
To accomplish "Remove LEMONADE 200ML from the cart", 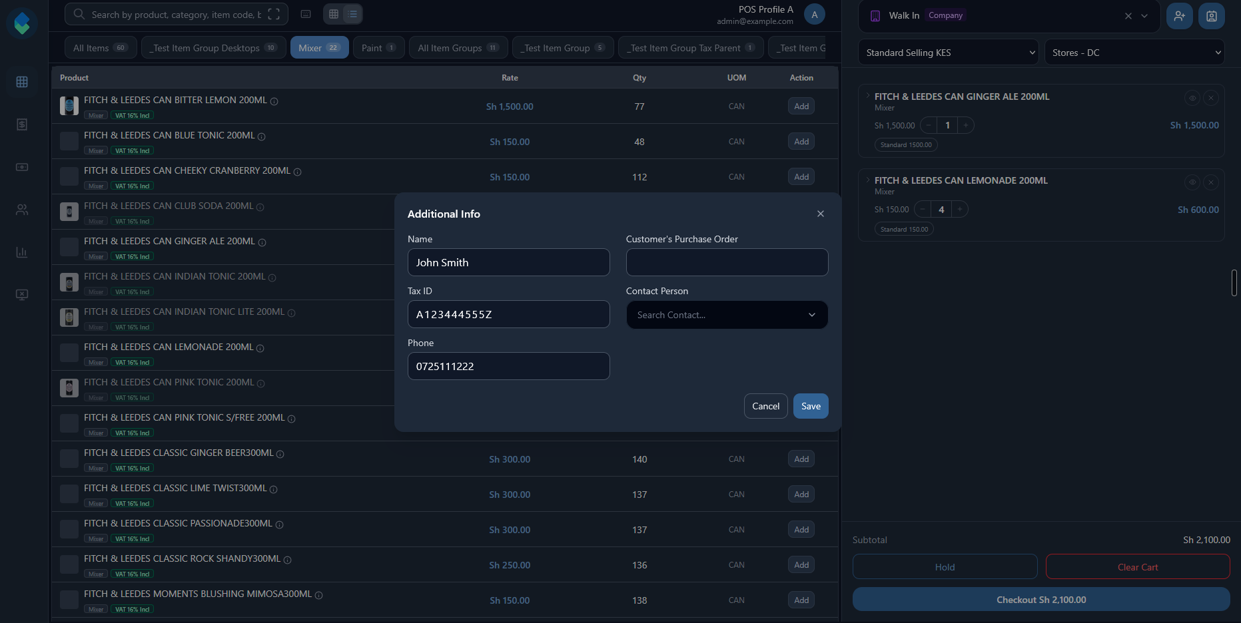I will click(x=1211, y=182).
